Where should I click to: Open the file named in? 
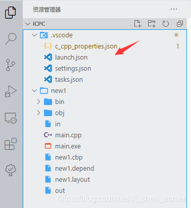click(x=58, y=124)
